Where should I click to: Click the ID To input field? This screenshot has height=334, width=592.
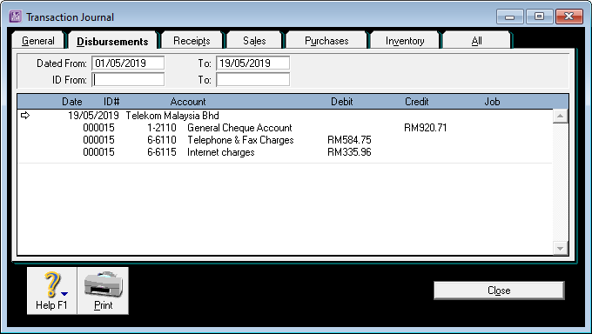[253, 80]
